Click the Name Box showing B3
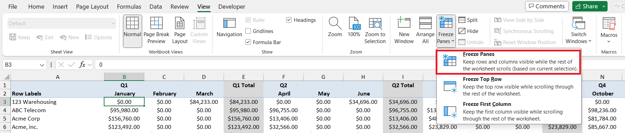The width and height of the screenshot is (625, 133). [x=21, y=65]
